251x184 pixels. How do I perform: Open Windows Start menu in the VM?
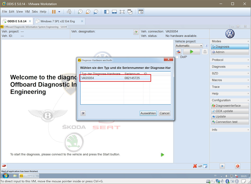point(5,176)
